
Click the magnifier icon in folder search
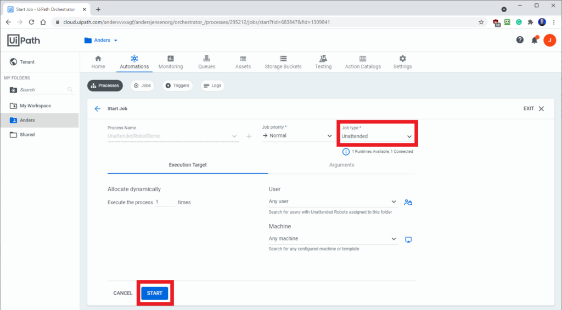click(70, 90)
